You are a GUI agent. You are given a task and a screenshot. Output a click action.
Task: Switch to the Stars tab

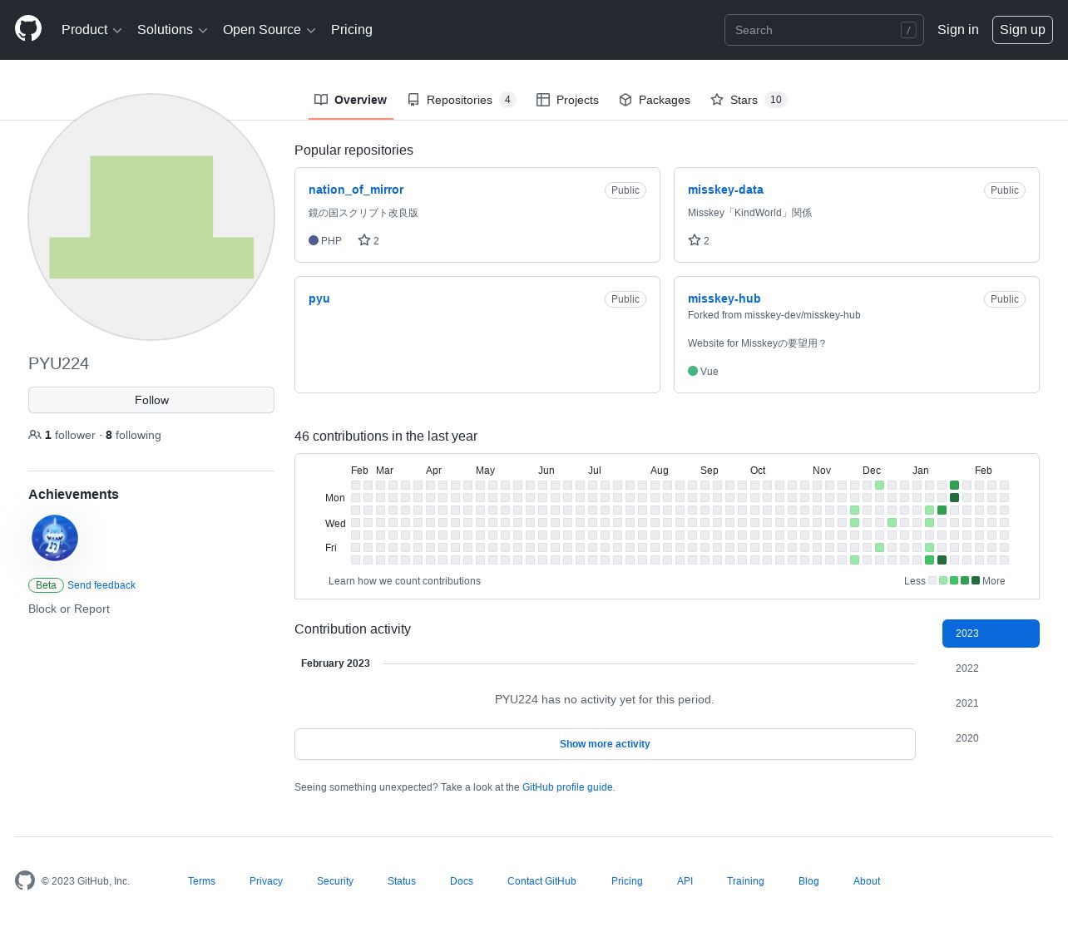[749, 100]
